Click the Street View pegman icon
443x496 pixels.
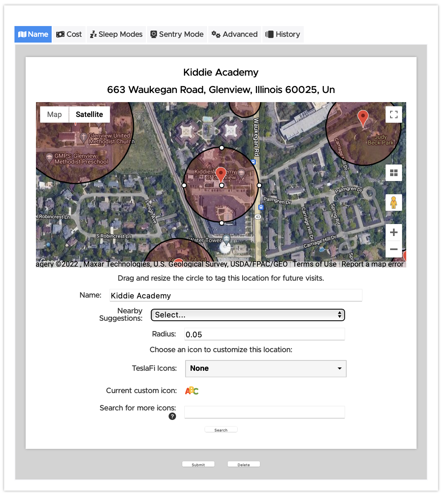(394, 203)
